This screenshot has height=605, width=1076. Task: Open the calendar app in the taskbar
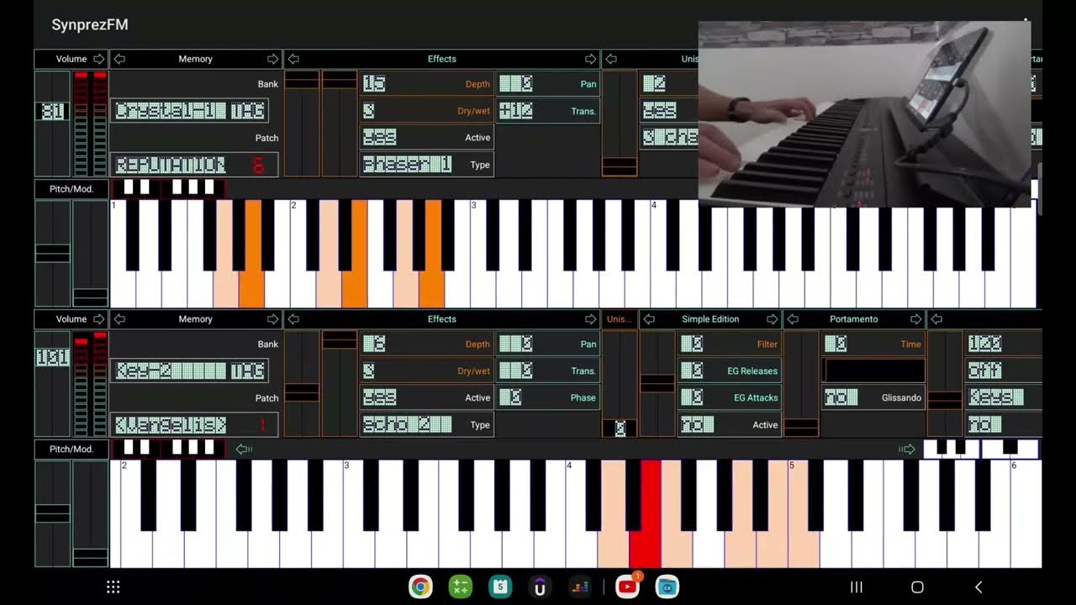(500, 587)
